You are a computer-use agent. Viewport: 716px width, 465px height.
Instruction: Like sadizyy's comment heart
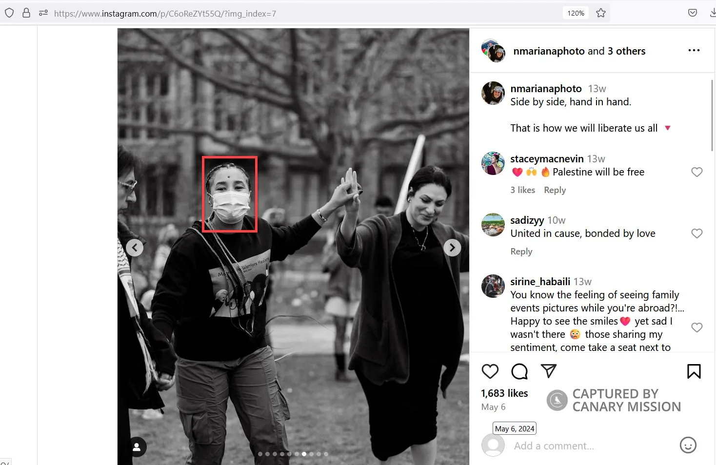pyautogui.click(x=696, y=233)
